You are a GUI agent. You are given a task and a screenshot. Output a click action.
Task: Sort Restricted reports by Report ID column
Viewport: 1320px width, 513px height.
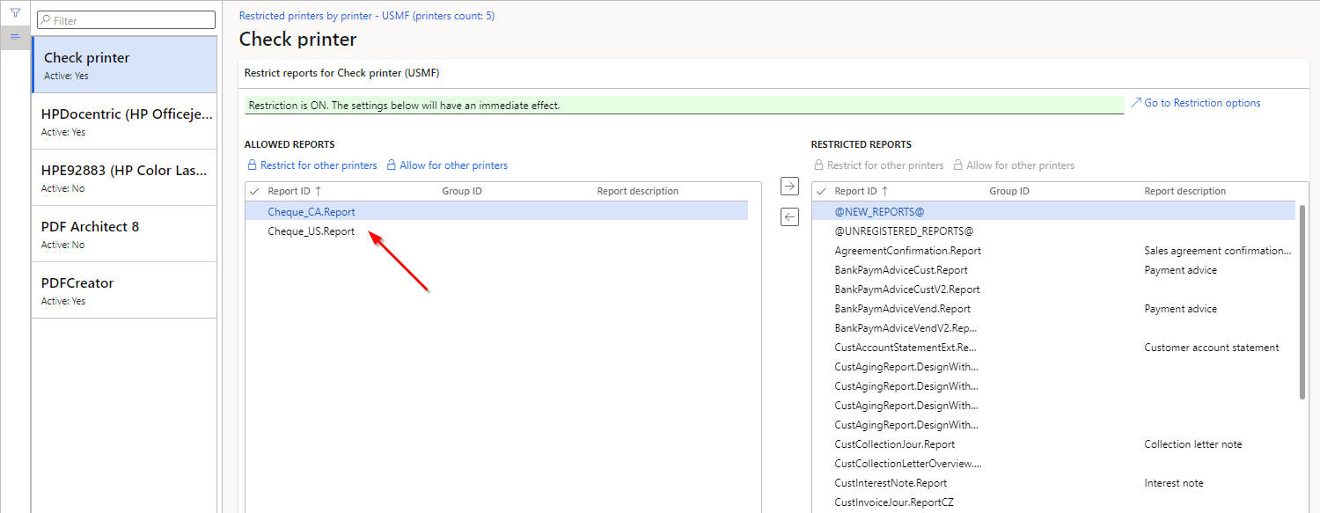click(862, 191)
